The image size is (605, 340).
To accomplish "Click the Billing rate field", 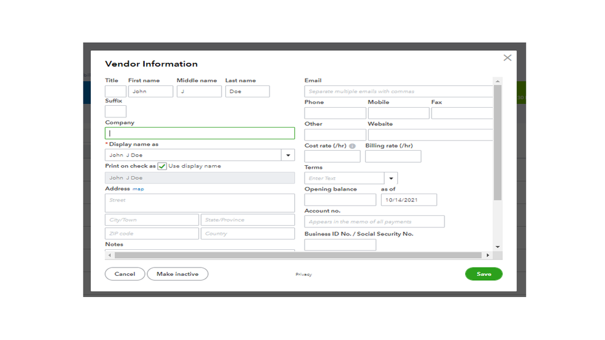I will point(393,156).
